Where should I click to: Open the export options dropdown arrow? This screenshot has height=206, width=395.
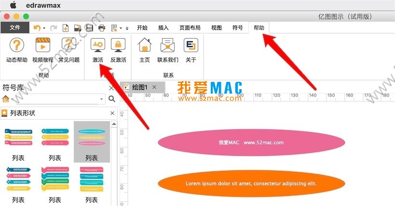(121, 28)
